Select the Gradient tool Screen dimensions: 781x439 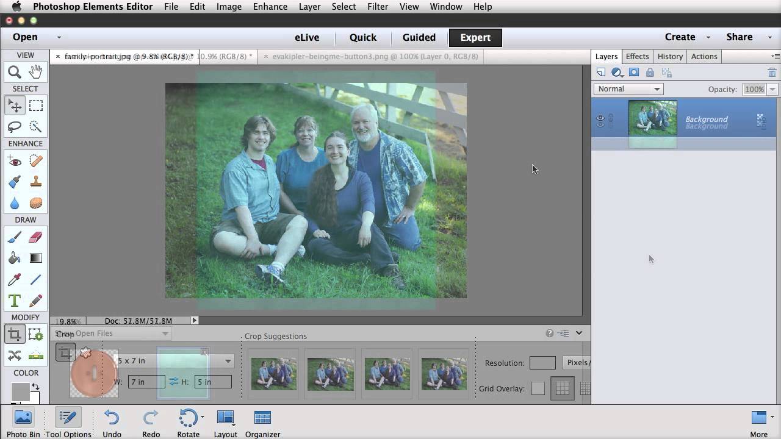pyautogui.click(x=35, y=258)
